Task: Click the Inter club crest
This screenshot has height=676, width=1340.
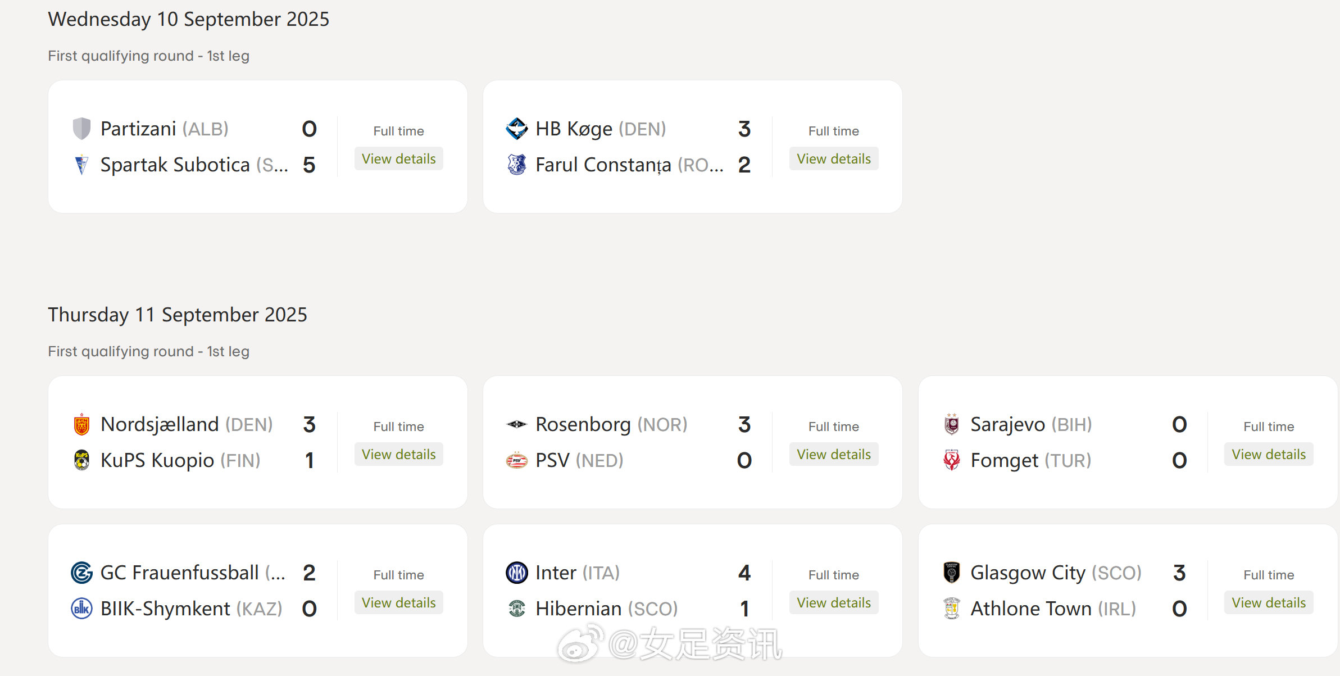Action: tap(516, 573)
